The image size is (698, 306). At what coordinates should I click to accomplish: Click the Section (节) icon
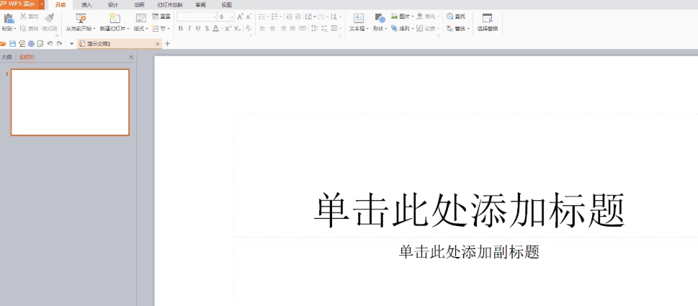pyautogui.click(x=155, y=29)
